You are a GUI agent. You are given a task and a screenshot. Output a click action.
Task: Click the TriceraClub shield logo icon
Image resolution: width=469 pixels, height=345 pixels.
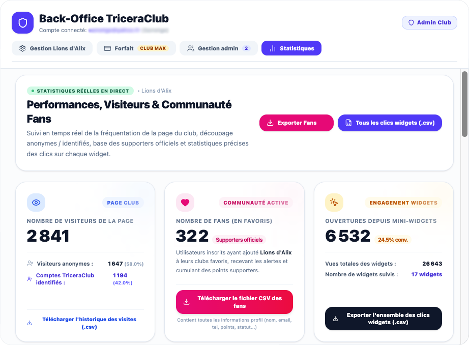(x=22, y=23)
